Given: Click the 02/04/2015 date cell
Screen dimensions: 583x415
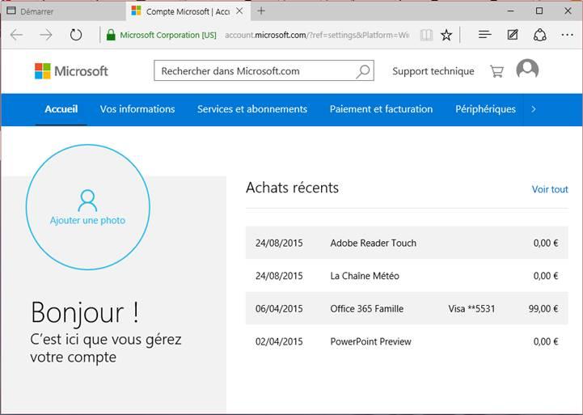Looking at the screenshot, I should point(279,341).
